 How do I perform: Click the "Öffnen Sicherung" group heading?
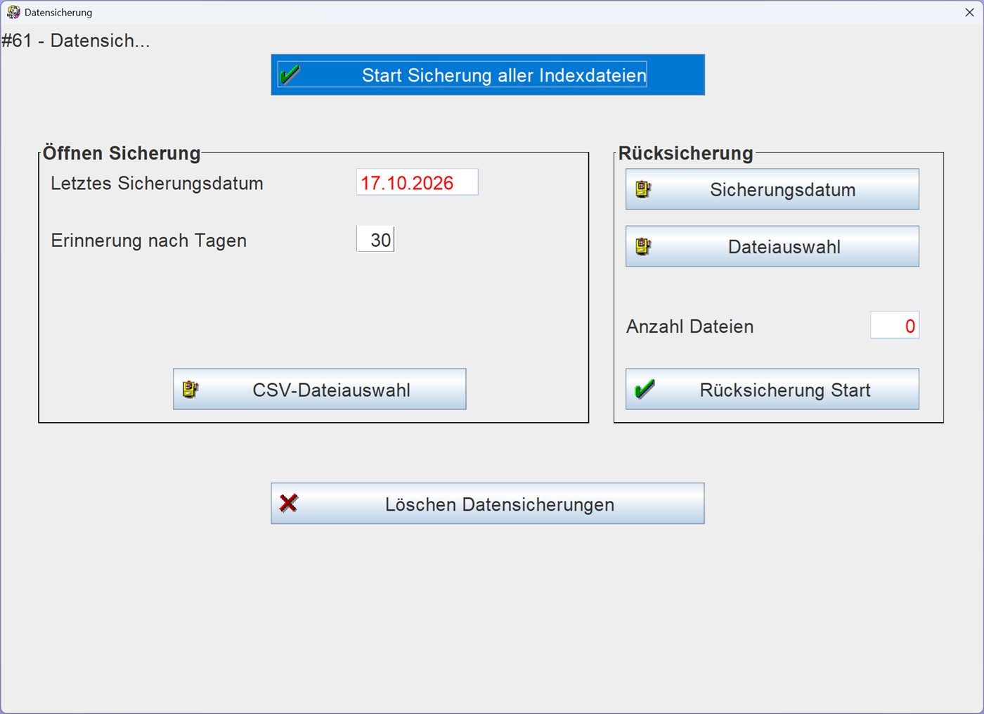122,153
